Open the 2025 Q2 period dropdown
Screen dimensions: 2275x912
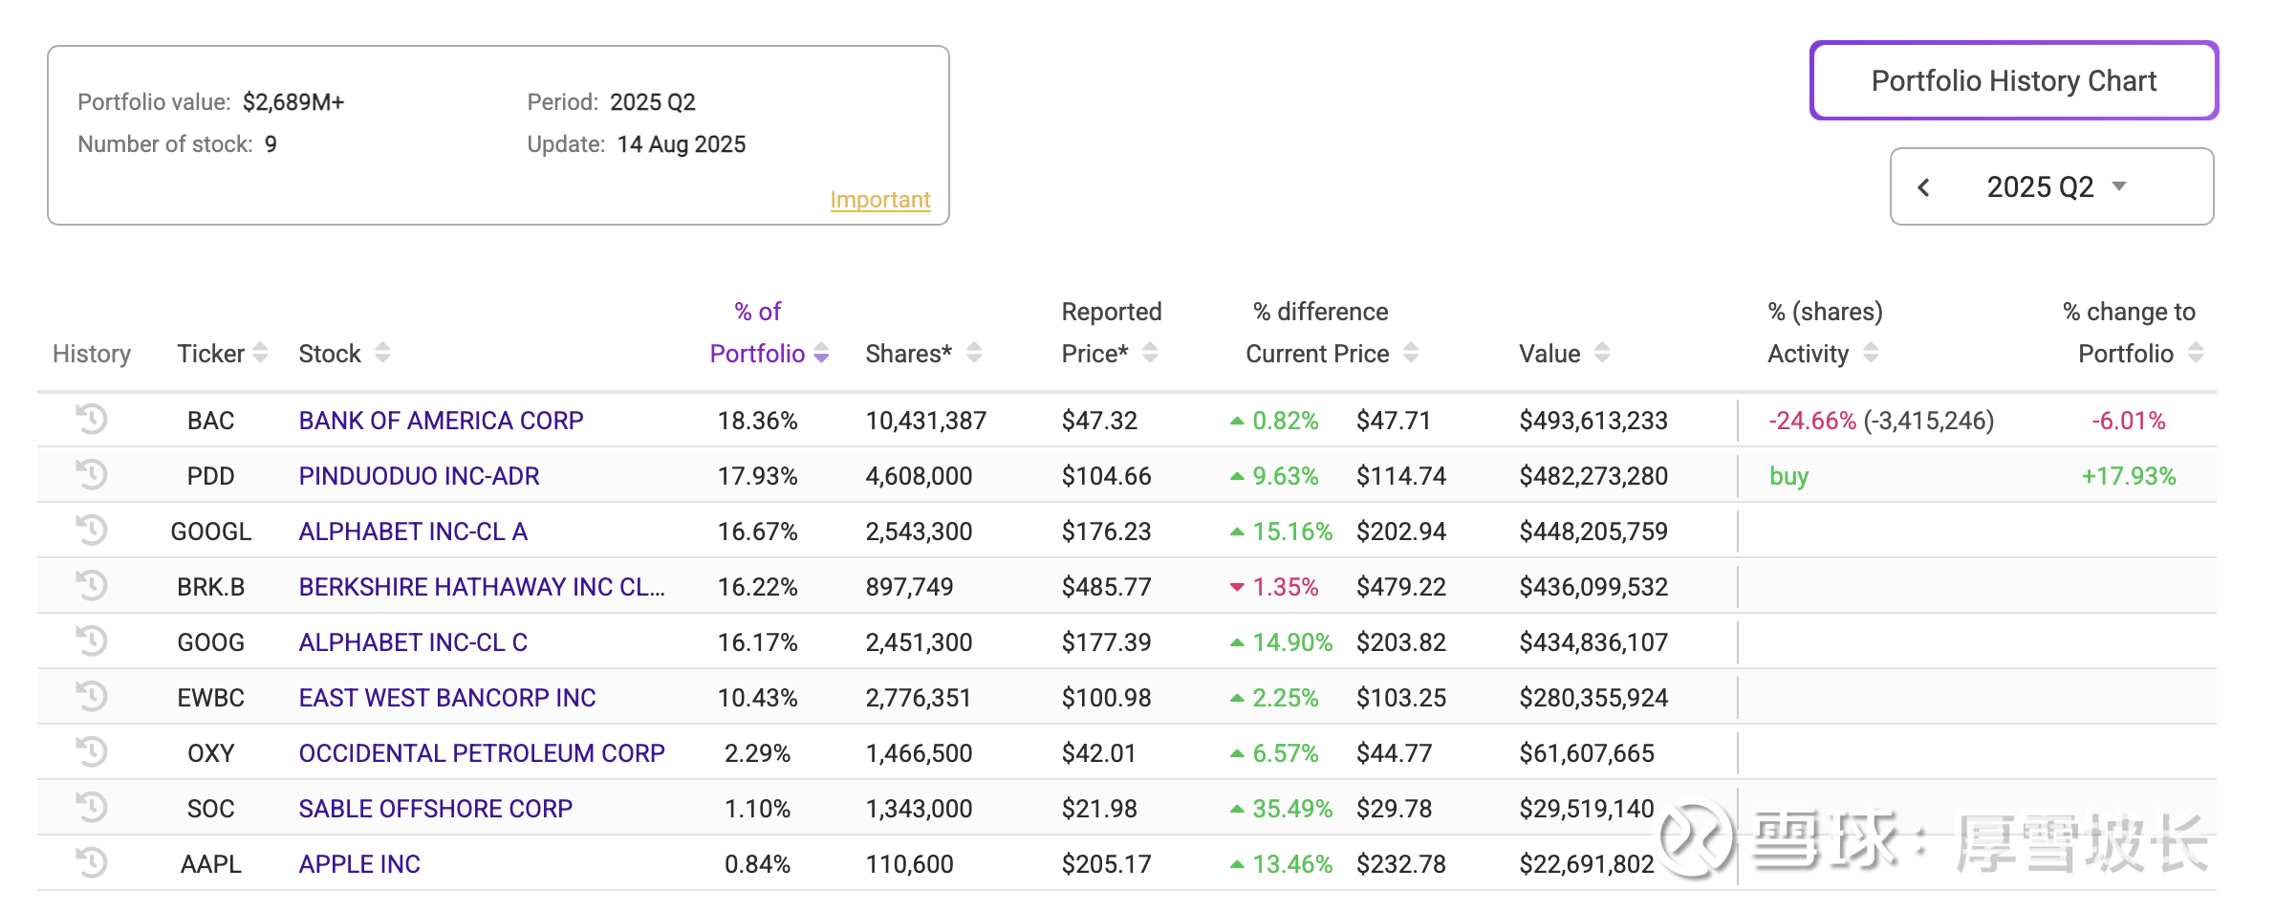(2056, 187)
